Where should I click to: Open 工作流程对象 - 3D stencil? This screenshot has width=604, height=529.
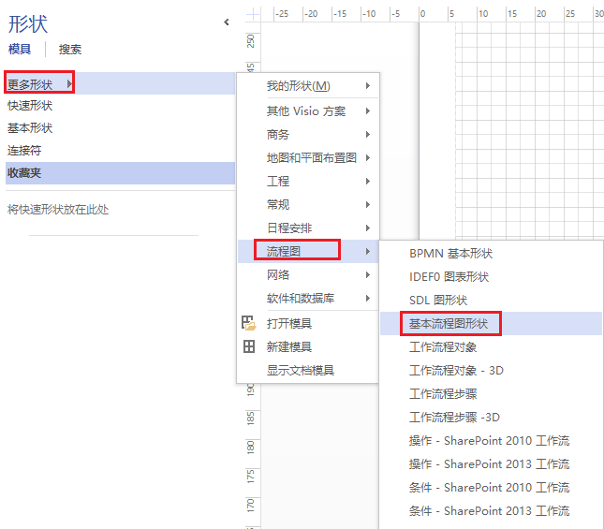(491, 371)
